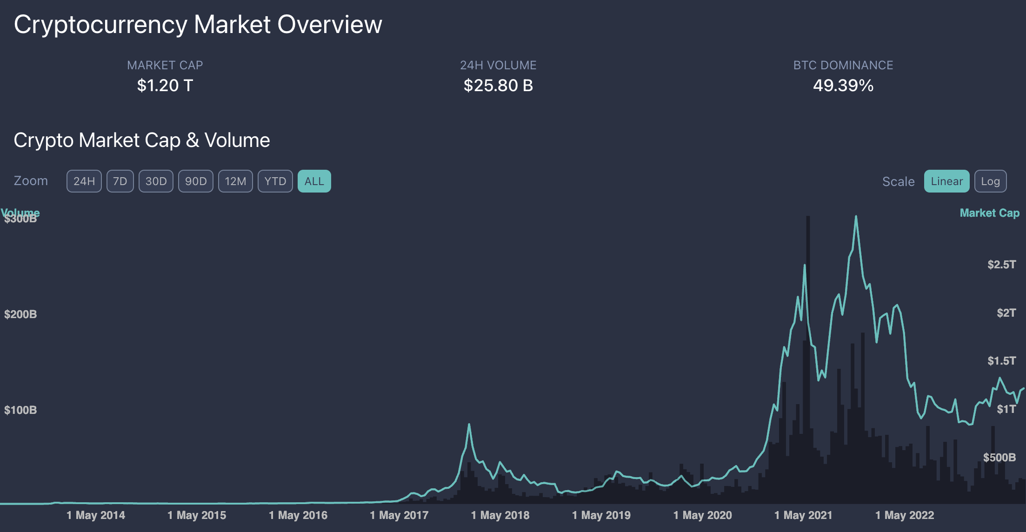Click the Scale label

tap(899, 182)
